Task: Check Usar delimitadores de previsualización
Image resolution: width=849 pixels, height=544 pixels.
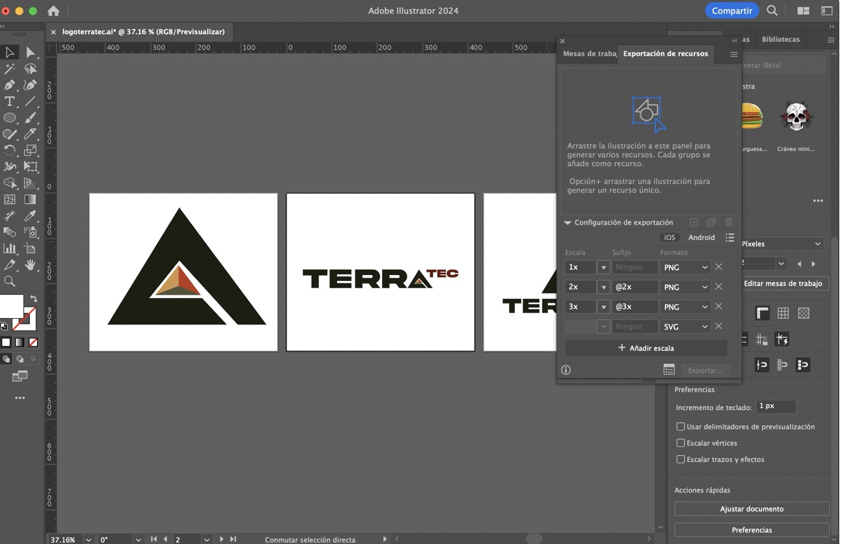Action: click(x=681, y=427)
